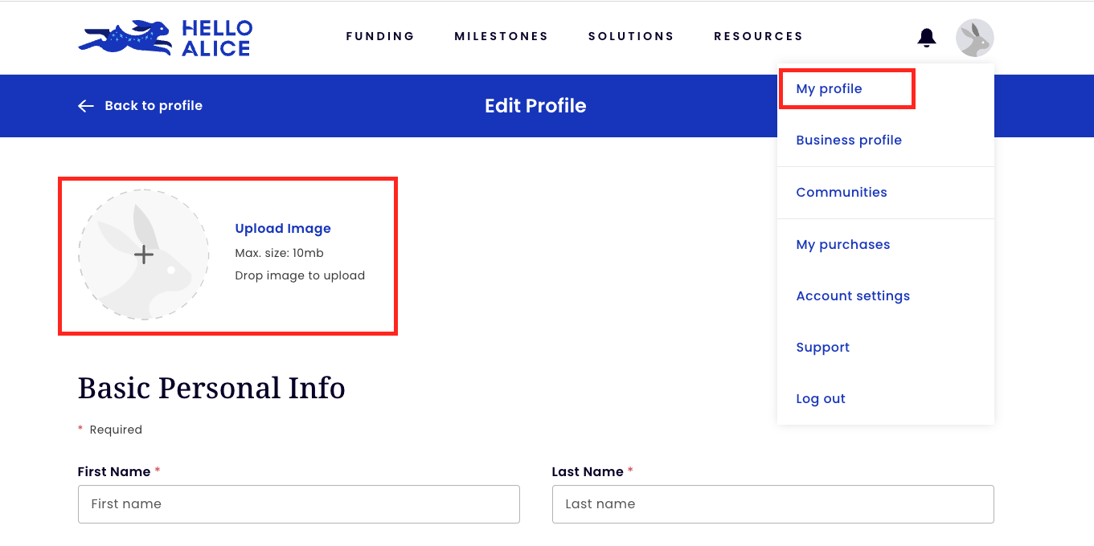Click the back arrow beside Back to profile

pos(86,106)
